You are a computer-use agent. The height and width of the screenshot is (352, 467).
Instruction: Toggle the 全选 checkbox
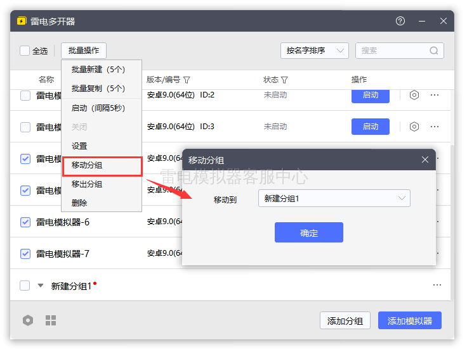coord(25,51)
